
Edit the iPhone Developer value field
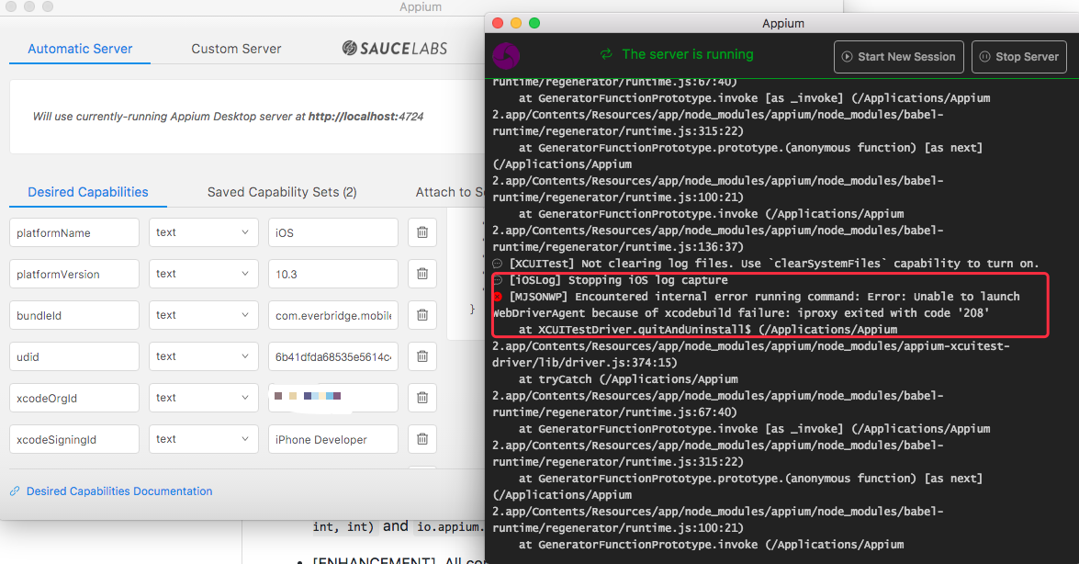coord(333,439)
